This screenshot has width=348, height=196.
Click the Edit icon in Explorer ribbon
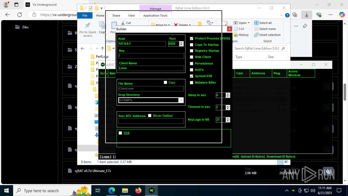[x=236, y=29]
